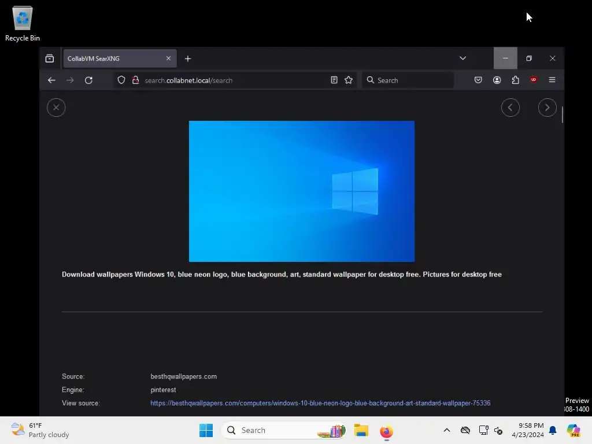This screenshot has height=444, width=592.
Task: Show the next image result
Action: (x=547, y=108)
